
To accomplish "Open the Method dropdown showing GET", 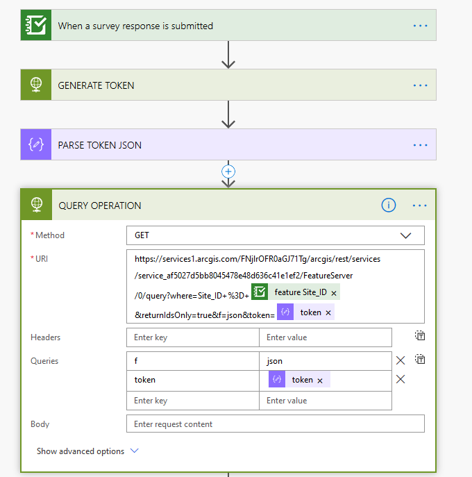I will (276, 235).
